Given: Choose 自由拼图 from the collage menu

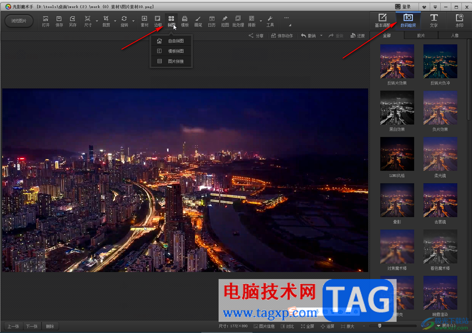Looking at the screenshot, I should tap(171, 41).
